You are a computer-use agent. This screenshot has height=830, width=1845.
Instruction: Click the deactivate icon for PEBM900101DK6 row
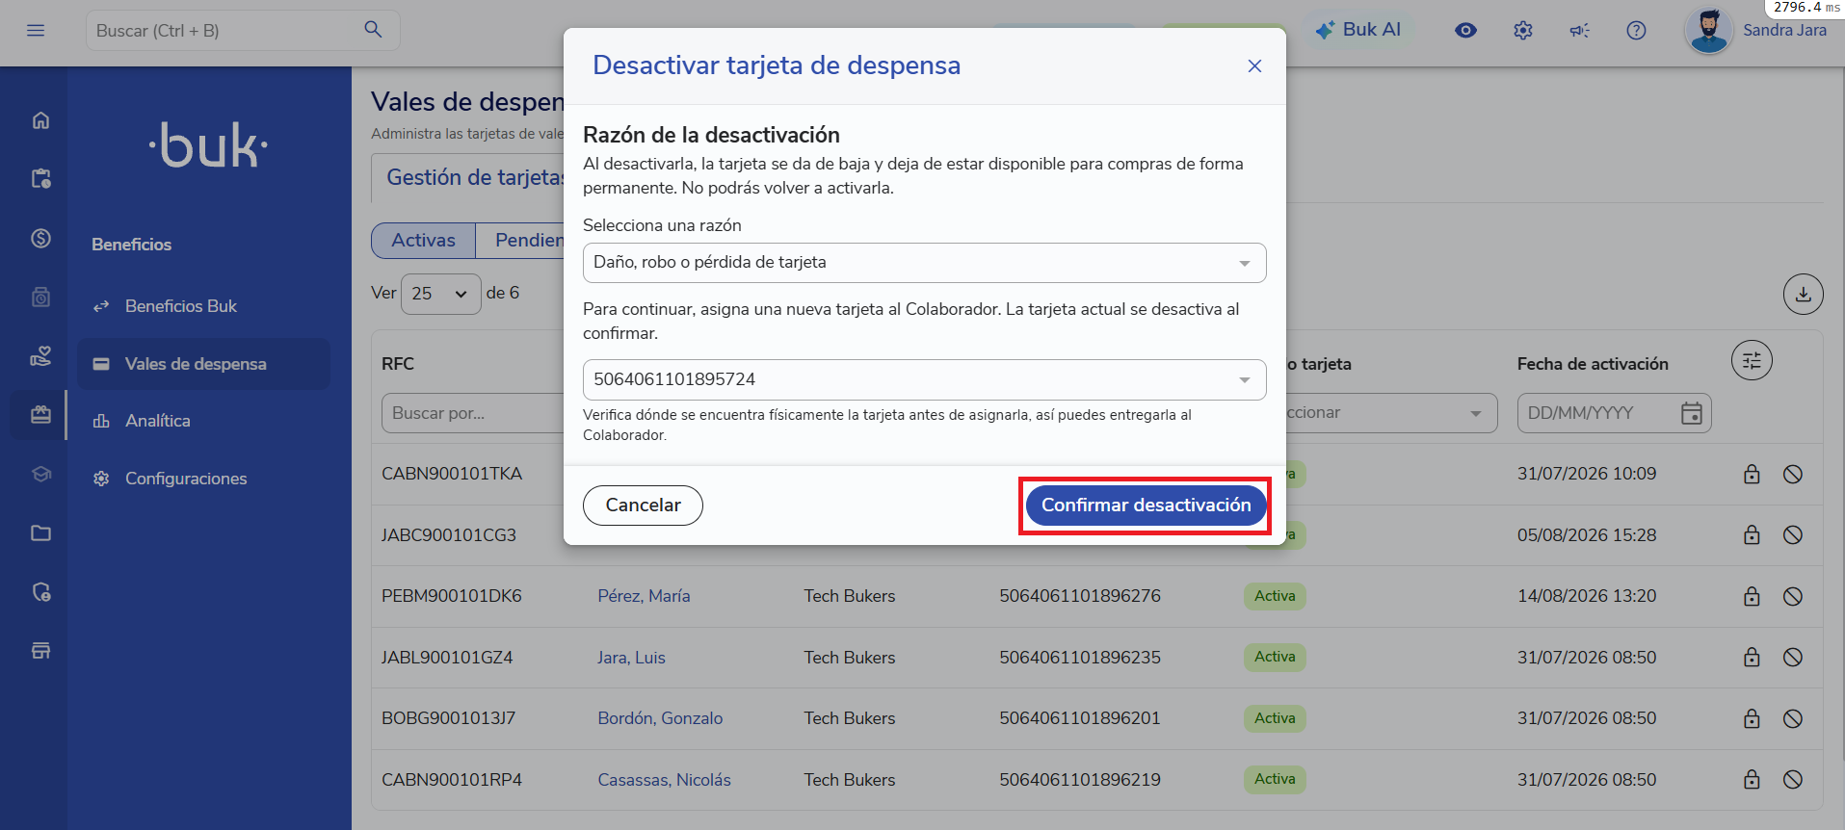pos(1792,596)
